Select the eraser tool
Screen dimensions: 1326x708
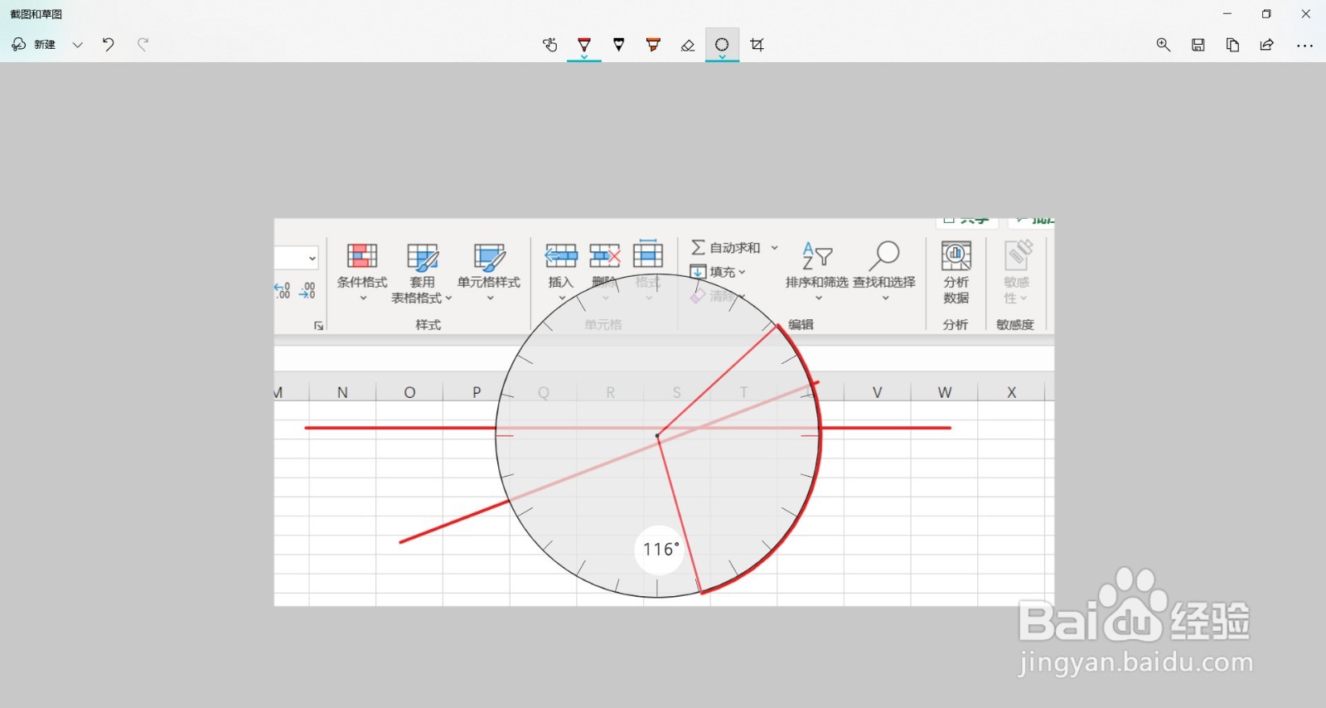coord(688,45)
